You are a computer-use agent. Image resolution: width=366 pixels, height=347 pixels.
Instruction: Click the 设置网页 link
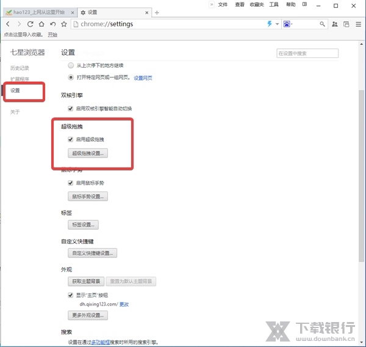coord(143,78)
